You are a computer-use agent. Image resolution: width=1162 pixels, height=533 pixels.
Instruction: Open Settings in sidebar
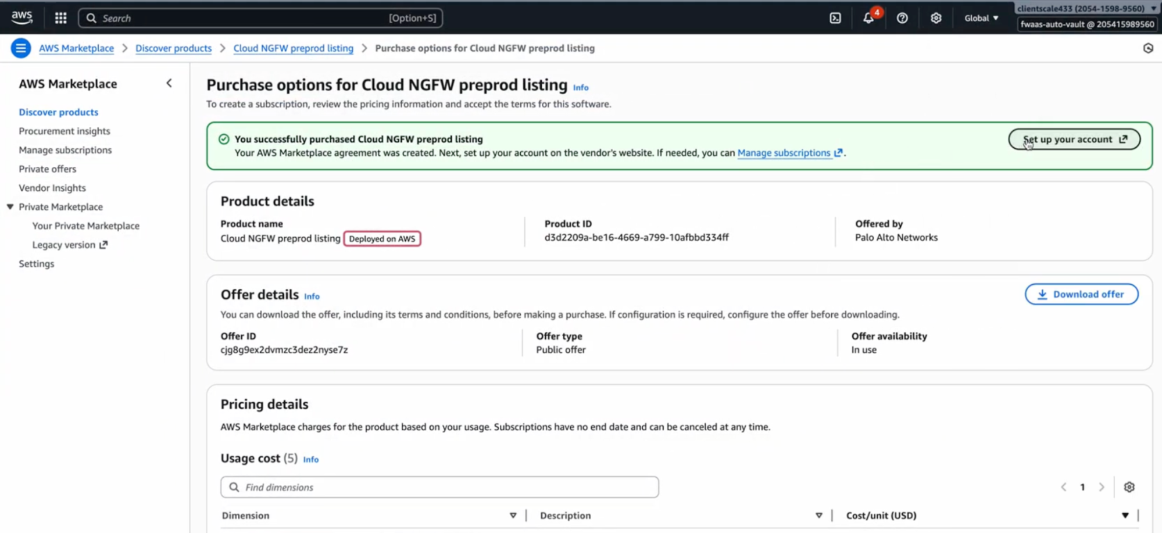(37, 264)
